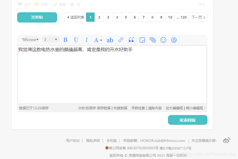Open the Weibo icon in footer

coord(227,140)
